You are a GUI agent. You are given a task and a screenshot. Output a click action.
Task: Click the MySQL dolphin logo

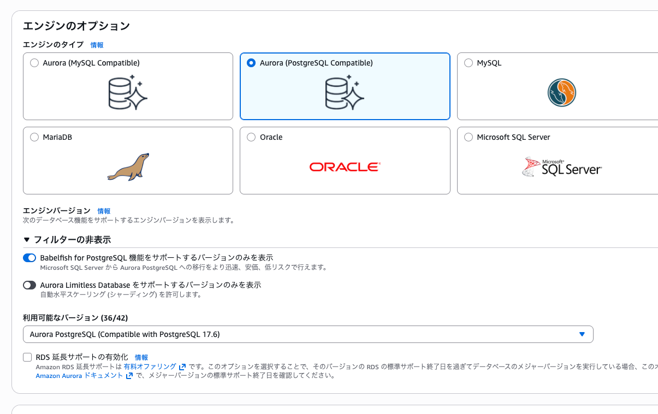coord(561,93)
